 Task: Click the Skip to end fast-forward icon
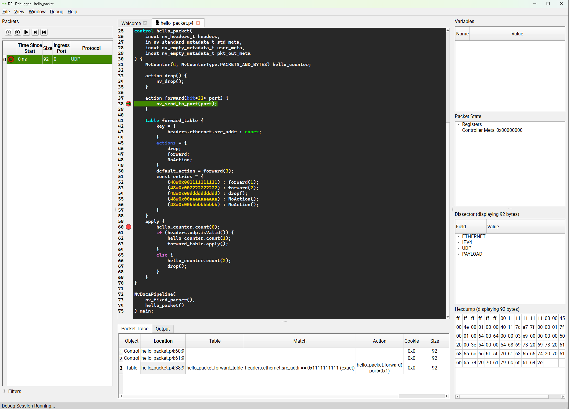coord(44,32)
